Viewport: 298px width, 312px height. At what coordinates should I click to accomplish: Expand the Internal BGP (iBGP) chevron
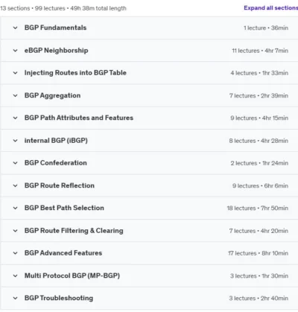[x=16, y=141]
